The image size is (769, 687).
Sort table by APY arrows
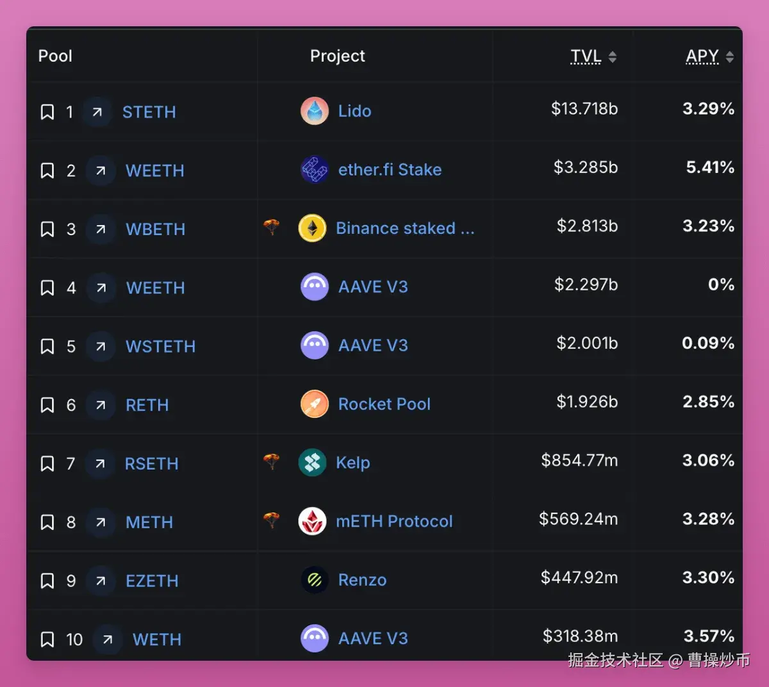729,57
